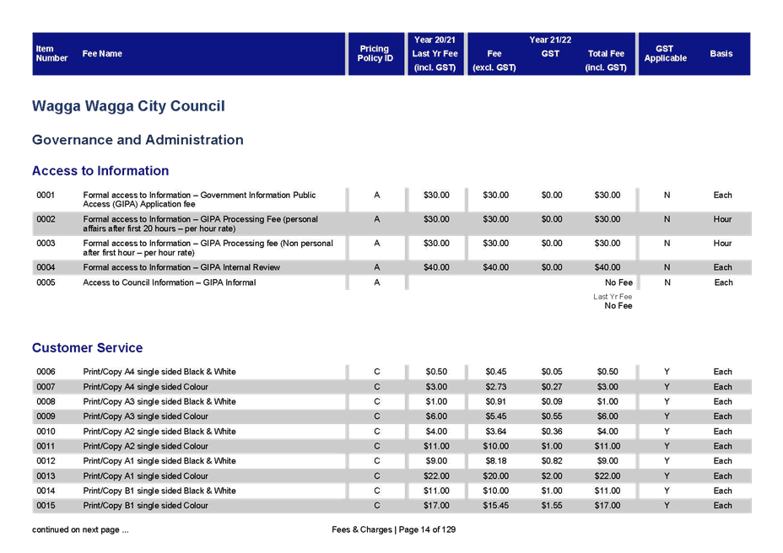Click the 'Item Number' column header
783x553 pixels.
[51, 53]
